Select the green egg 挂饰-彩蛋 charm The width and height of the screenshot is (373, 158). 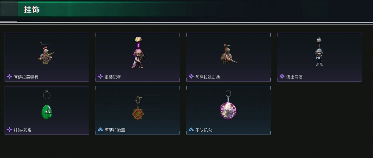tap(47, 105)
